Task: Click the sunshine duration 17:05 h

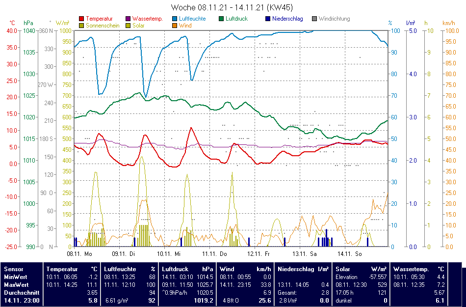Action: (344, 293)
